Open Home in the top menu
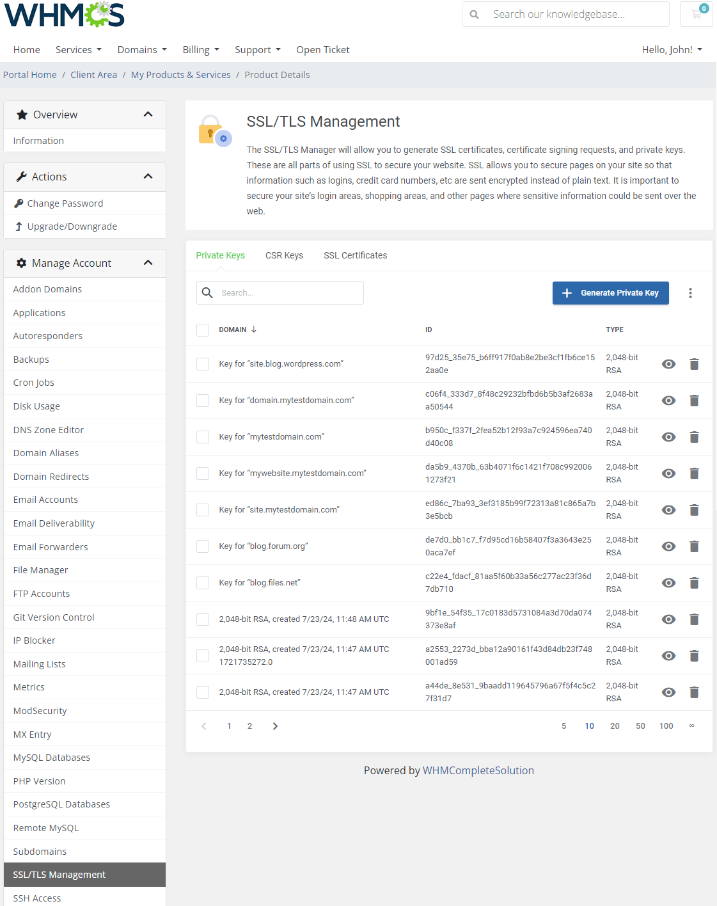The height and width of the screenshot is (906, 717). [x=27, y=50]
